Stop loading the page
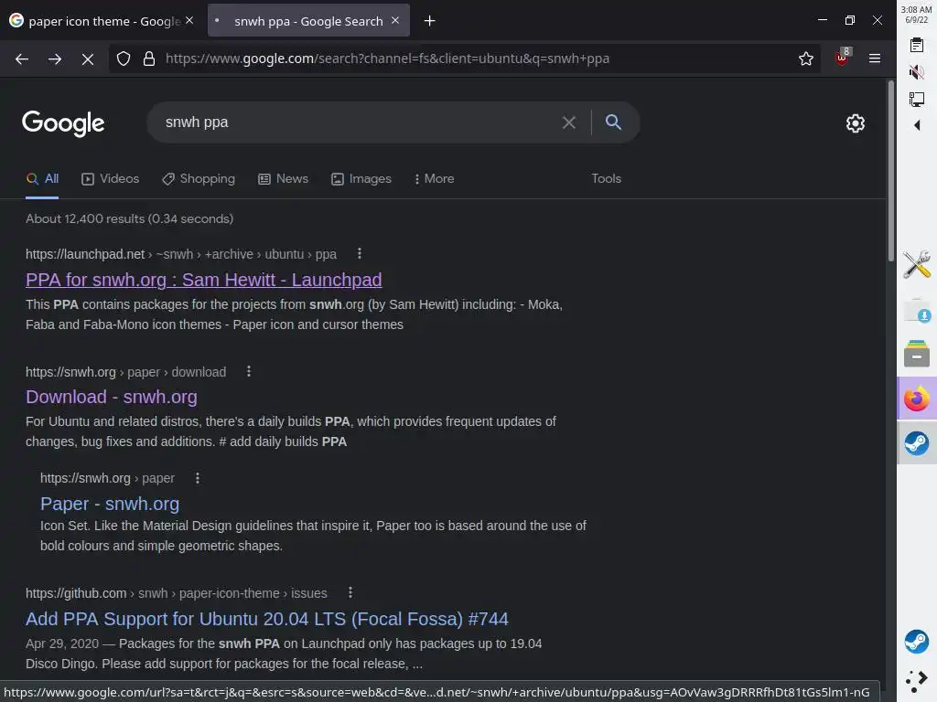The height and width of the screenshot is (702, 937). pyautogui.click(x=87, y=58)
